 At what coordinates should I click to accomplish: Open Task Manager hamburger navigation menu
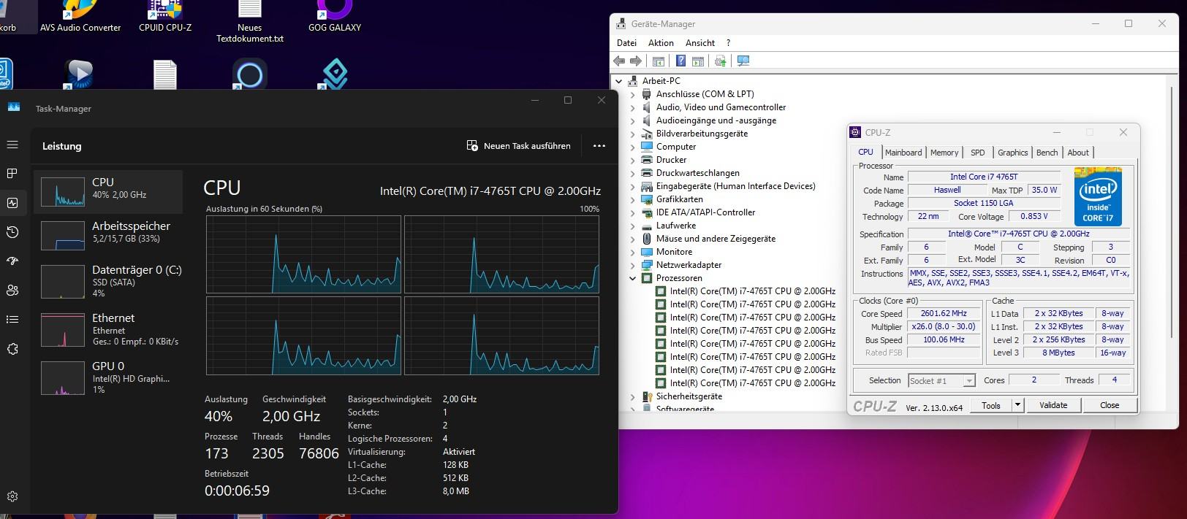[12, 145]
